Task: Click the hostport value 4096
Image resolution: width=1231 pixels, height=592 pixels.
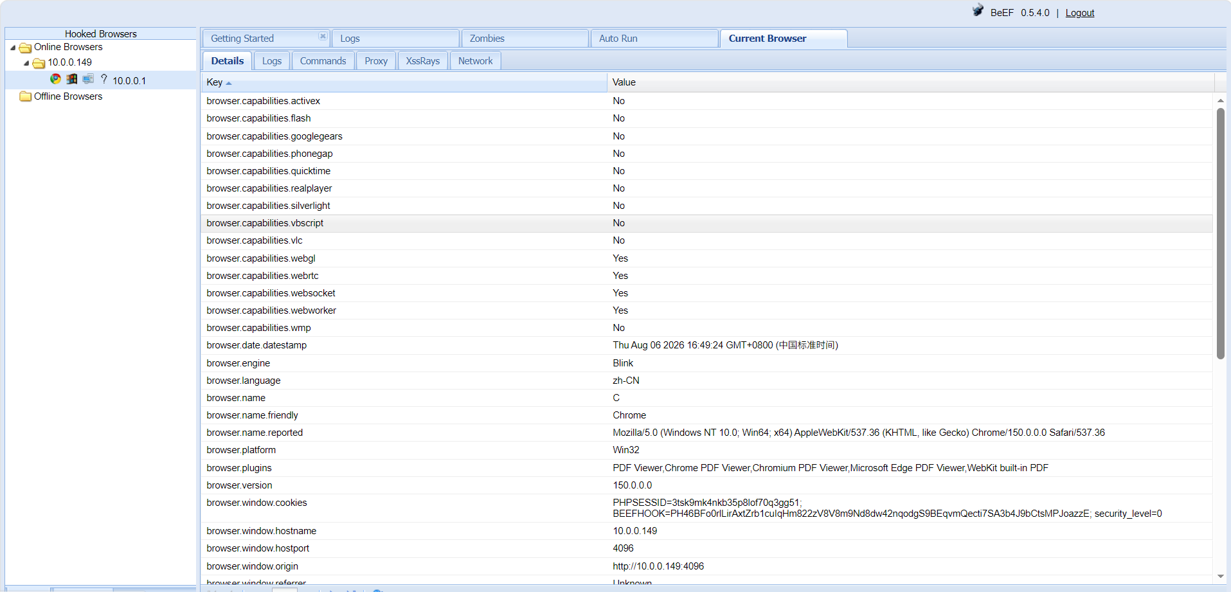Action: (623, 548)
